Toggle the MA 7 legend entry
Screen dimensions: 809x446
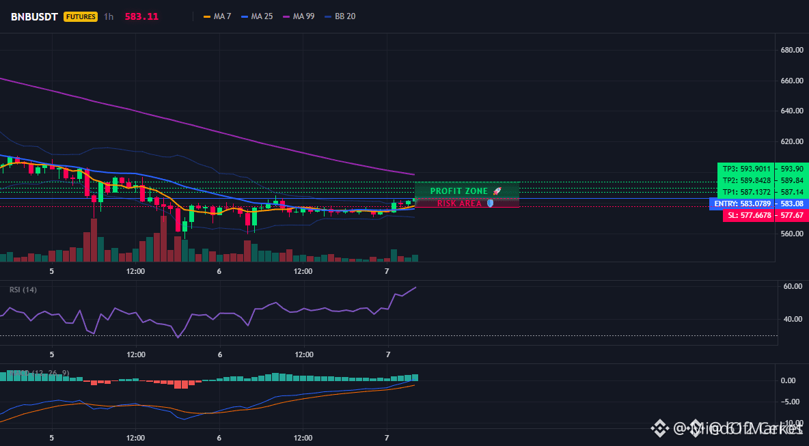218,16
